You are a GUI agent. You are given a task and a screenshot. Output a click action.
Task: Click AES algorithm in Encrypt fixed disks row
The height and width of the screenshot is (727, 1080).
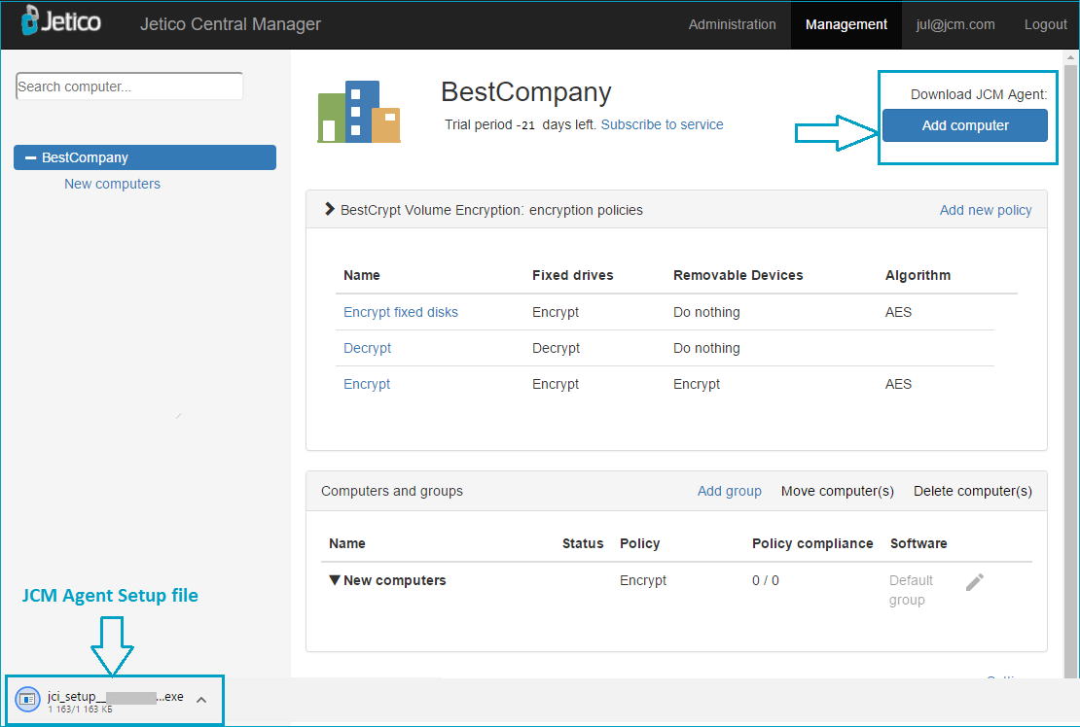pos(898,312)
